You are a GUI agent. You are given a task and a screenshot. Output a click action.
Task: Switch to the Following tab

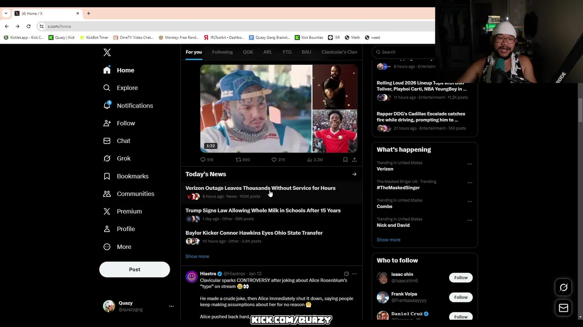(222, 52)
